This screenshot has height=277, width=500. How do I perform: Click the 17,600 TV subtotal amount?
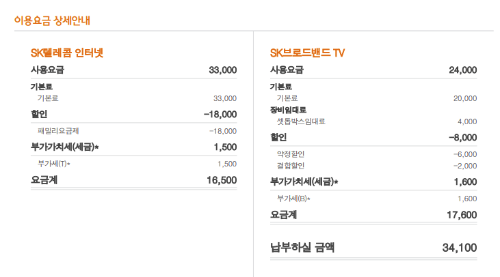click(462, 215)
